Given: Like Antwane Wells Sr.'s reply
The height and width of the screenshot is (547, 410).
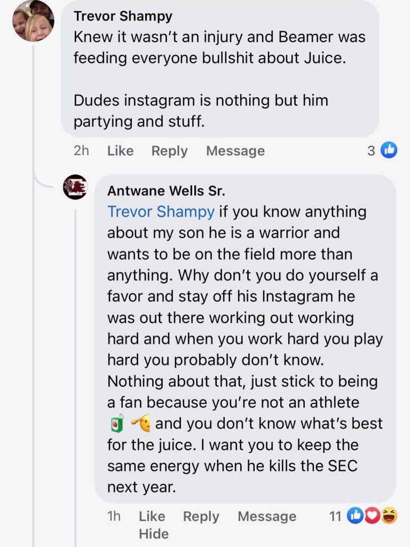Looking at the screenshot, I should pyautogui.click(x=152, y=517).
